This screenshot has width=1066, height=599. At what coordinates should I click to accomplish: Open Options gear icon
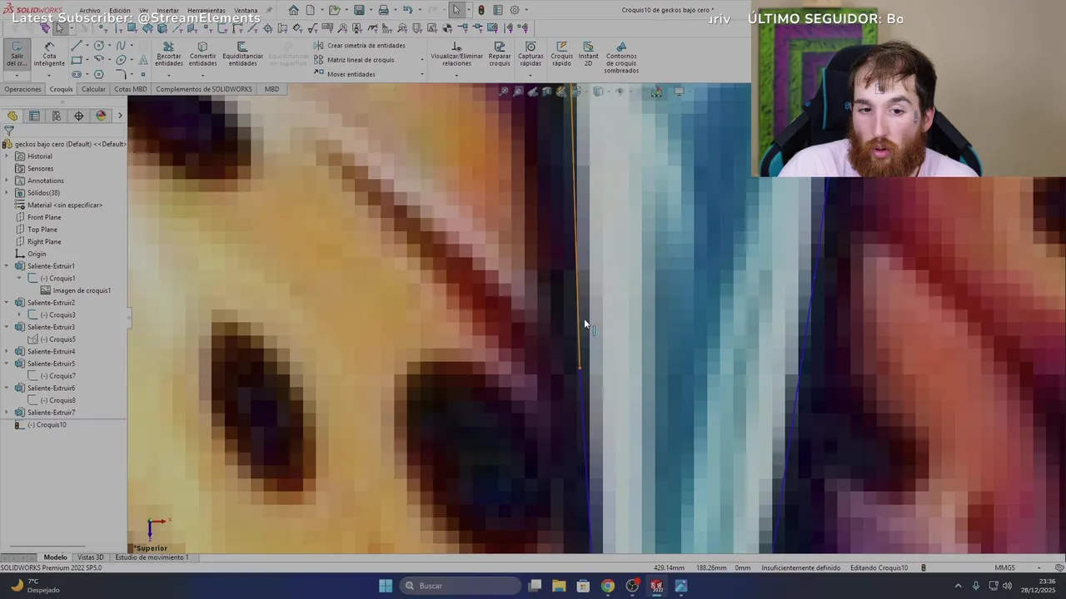[x=515, y=10]
